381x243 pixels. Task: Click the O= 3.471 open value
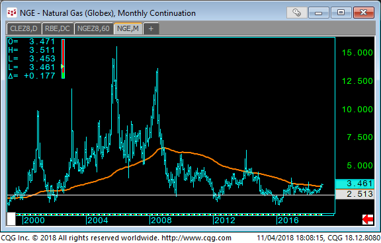(32, 42)
